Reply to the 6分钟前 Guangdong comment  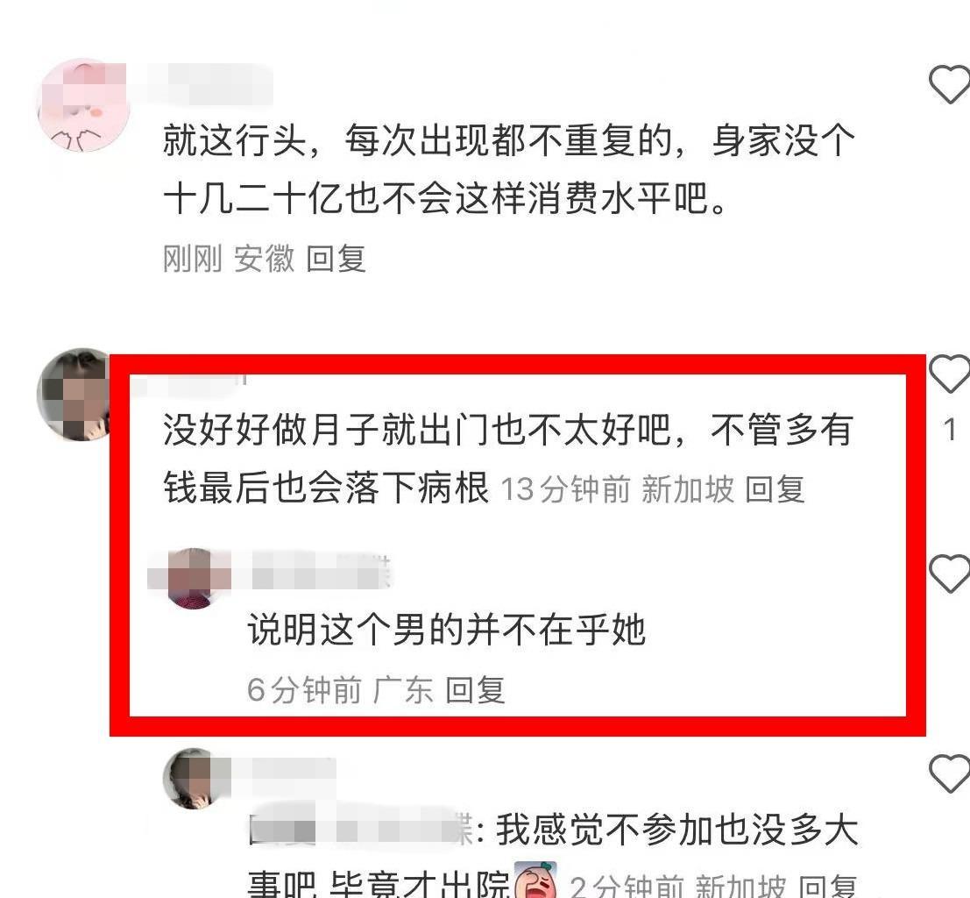(475, 689)
